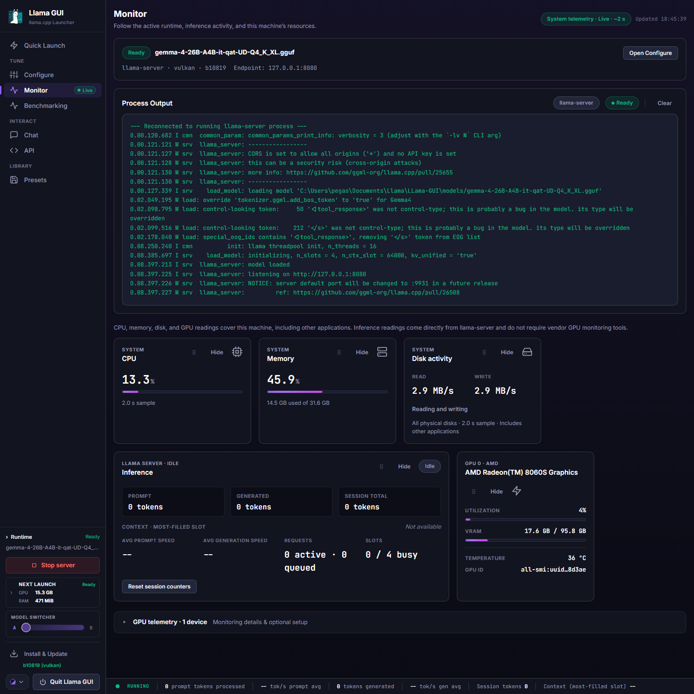Click the lightning icon on GPU card
Screen dimensions: 694x694
517,491
